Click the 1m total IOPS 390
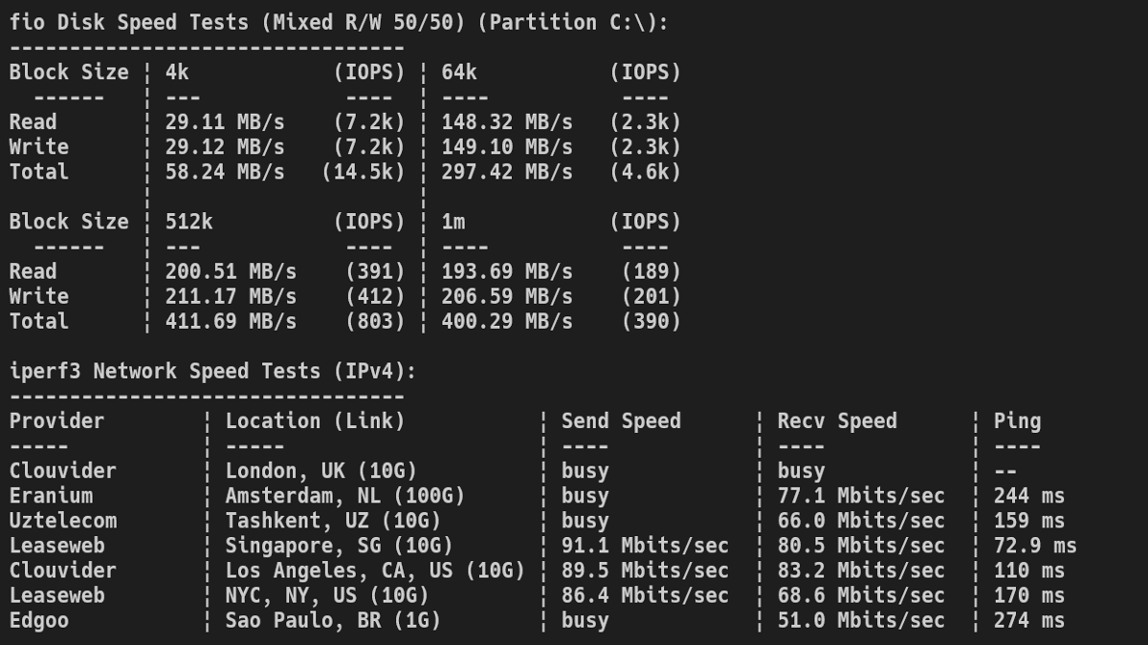Image resolution: width=1148 pixels, height=645 pixels. click(651, 321)
